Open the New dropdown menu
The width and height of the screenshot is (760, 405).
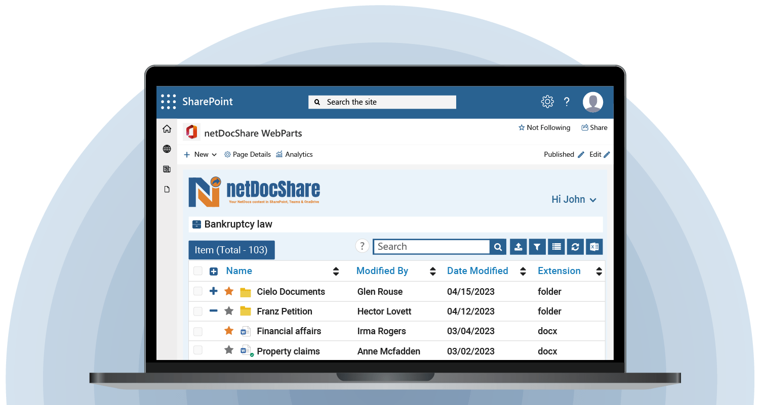click(201, 154)
